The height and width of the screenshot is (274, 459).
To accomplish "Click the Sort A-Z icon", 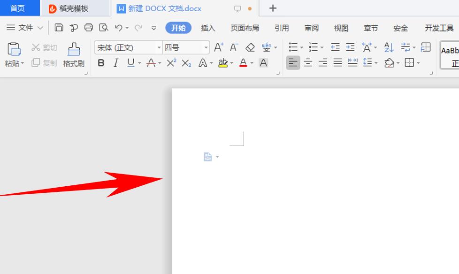I will (x=389, y=47).
